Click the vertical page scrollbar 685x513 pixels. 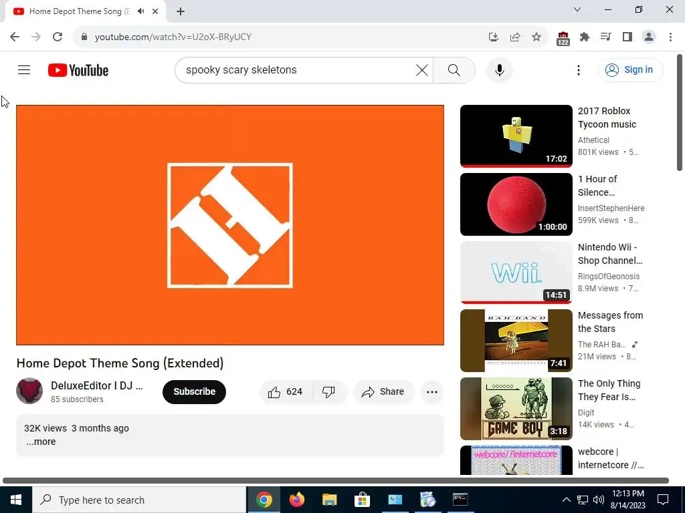[x=680, y=112]
